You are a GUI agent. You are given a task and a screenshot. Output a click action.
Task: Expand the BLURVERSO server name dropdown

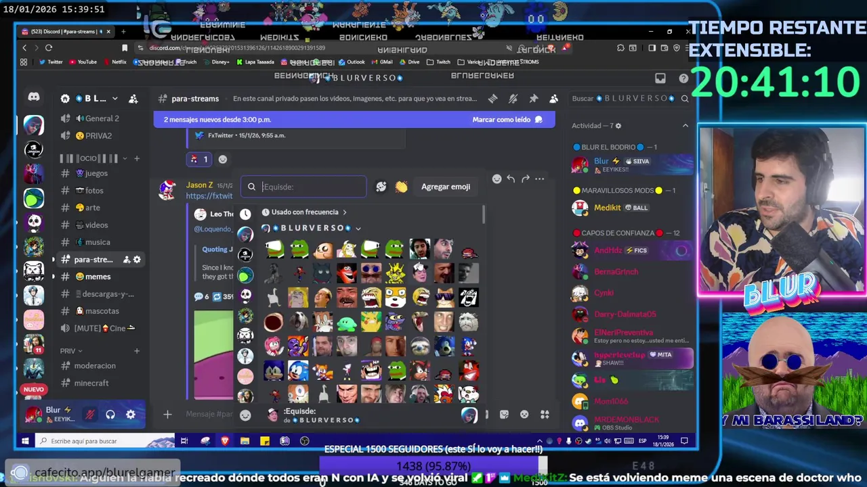click(x=114, y=99)
